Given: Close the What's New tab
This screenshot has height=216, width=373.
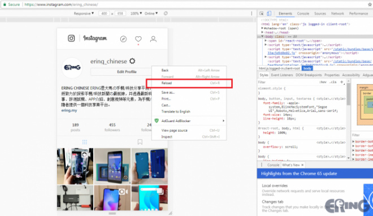Looking at the screenshot, I should 302,165.
